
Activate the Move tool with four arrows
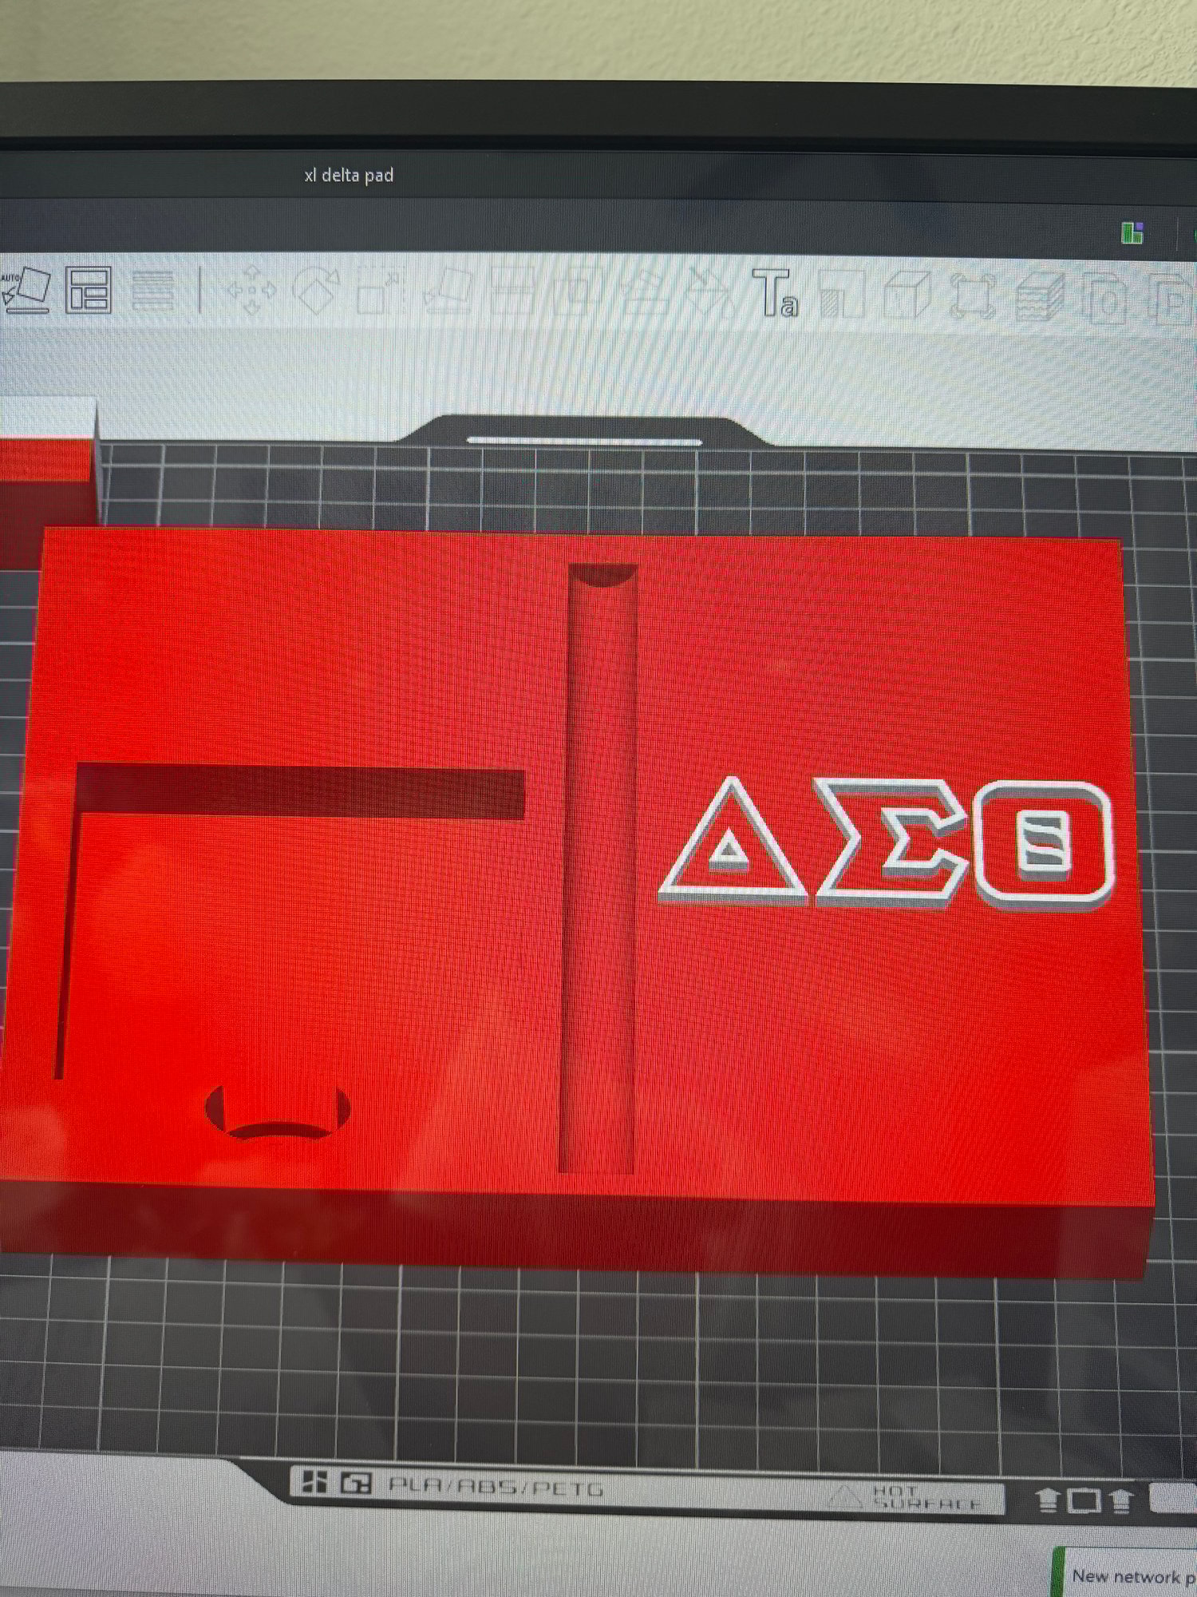(251, 289)
